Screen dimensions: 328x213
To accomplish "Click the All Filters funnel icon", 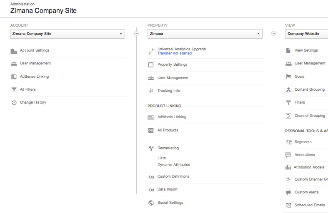I will [x=14, y=89].
